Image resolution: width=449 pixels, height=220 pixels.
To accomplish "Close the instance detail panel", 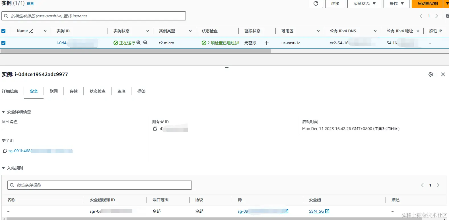I will (443, 74).
